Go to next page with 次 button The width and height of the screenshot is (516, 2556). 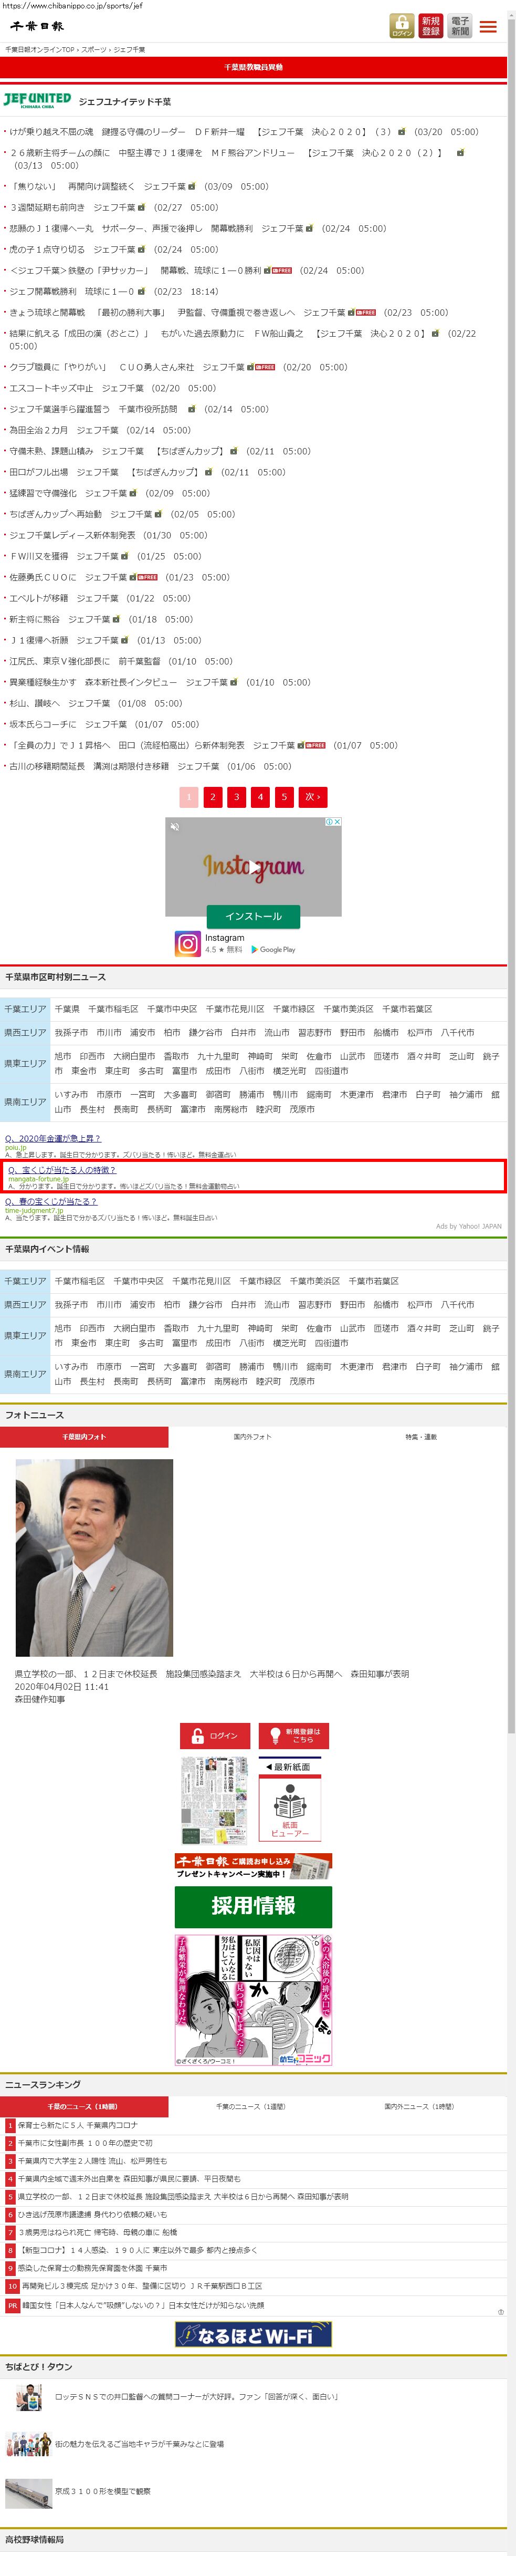point(312,796)
